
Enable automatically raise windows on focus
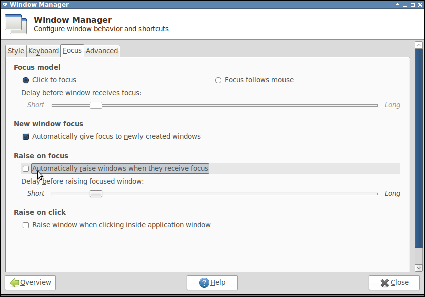pyautogui.click(x=26, y=169)
